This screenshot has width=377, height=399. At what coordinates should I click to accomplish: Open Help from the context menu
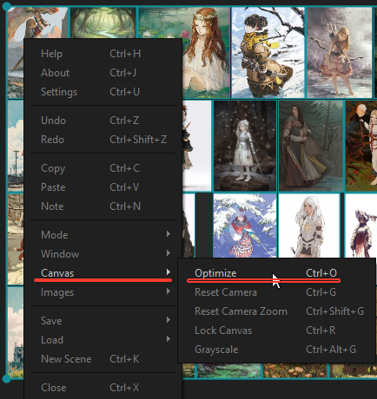(103, 54)
